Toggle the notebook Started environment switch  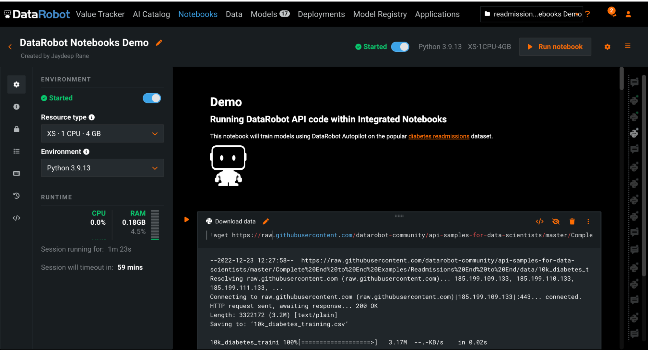153,97
